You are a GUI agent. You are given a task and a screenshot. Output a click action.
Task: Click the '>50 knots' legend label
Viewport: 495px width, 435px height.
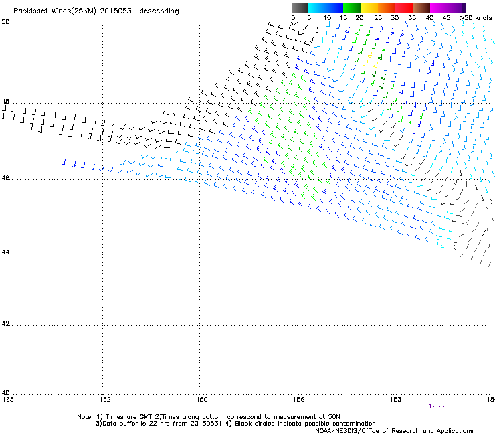tap(476, 18)
